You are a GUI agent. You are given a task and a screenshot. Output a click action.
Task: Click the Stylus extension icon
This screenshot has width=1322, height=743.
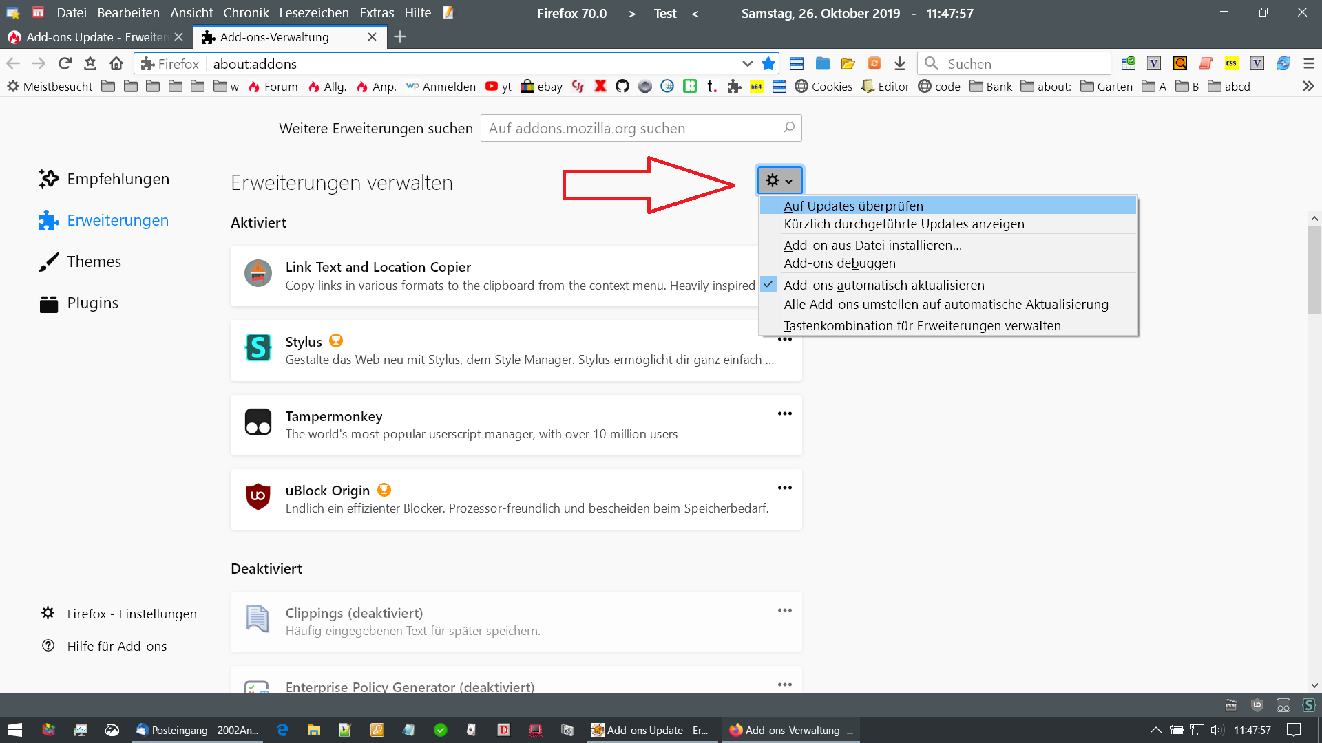[258, 347]
